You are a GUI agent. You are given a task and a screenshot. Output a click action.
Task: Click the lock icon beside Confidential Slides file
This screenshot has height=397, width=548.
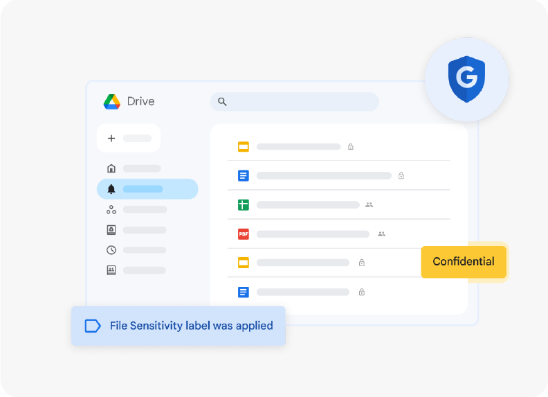click(x=361, y=263)
